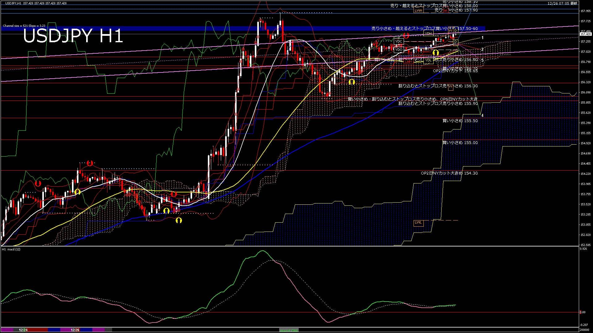
Task: Click the OP2日NYカット 156.65 annotation
Action: [455, 71]
